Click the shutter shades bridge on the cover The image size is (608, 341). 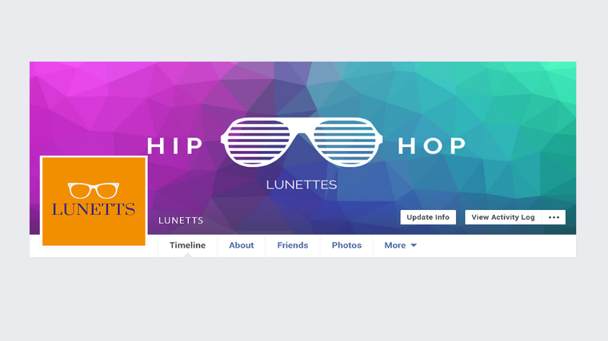[302, 129]
